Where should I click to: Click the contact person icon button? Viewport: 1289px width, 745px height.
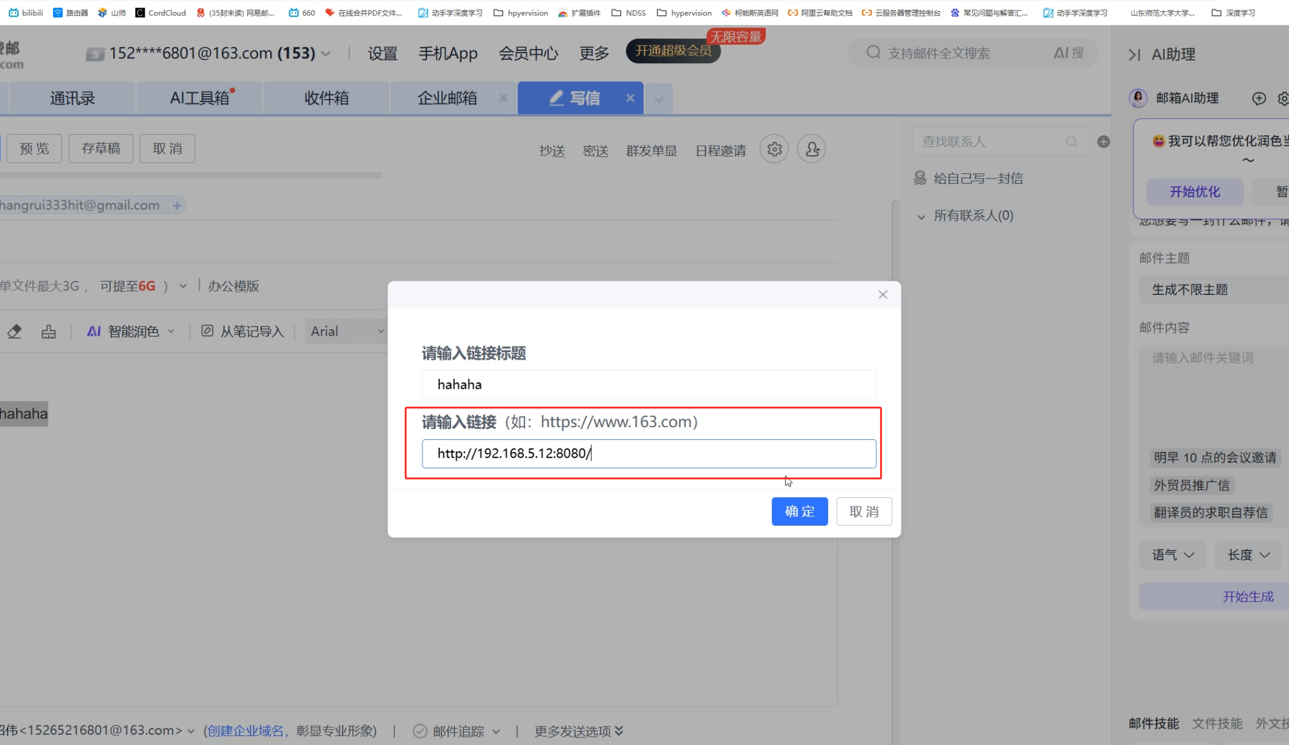811,149
